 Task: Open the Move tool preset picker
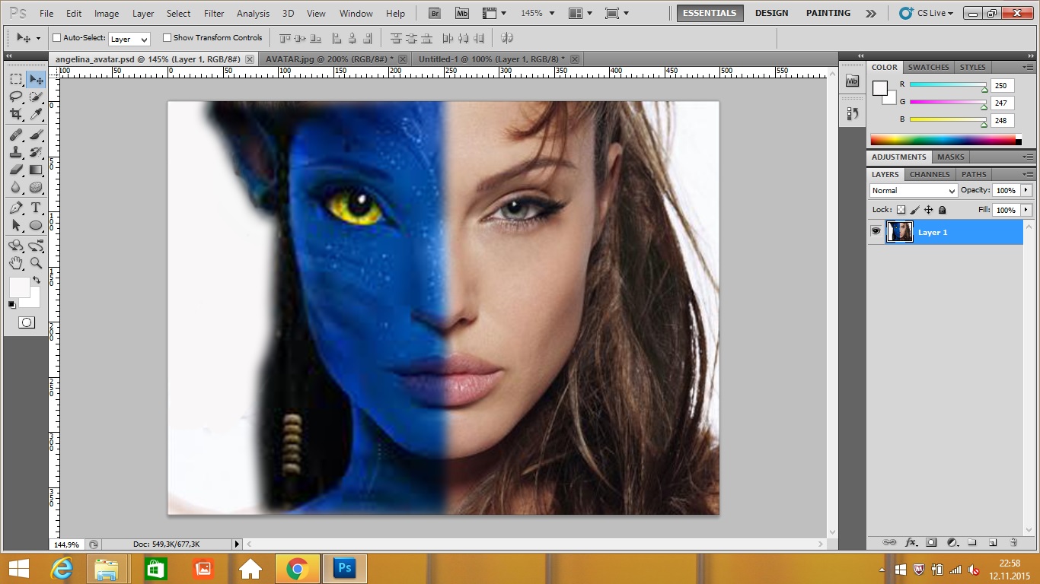[29, 38]
